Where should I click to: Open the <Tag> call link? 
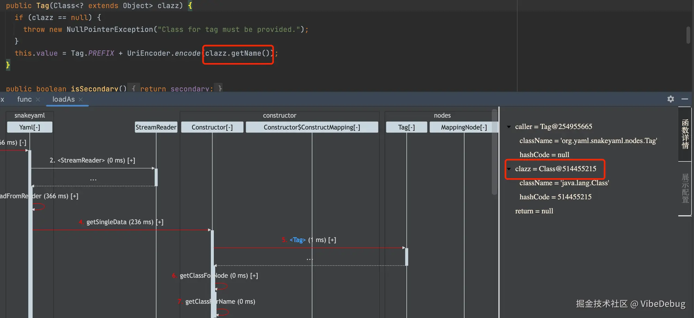pos(298,240)
